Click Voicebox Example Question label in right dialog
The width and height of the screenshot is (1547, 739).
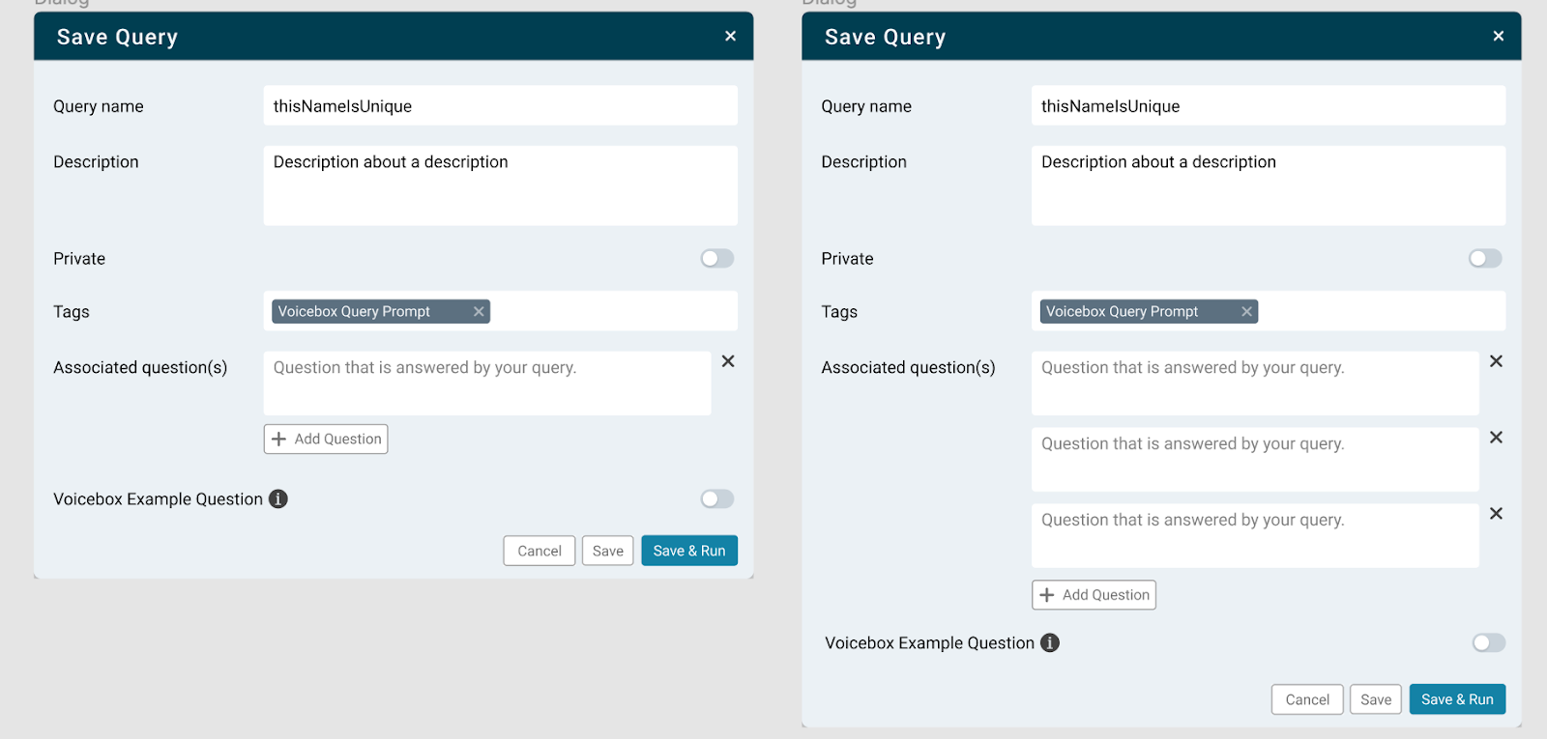(x=929, y=642)
